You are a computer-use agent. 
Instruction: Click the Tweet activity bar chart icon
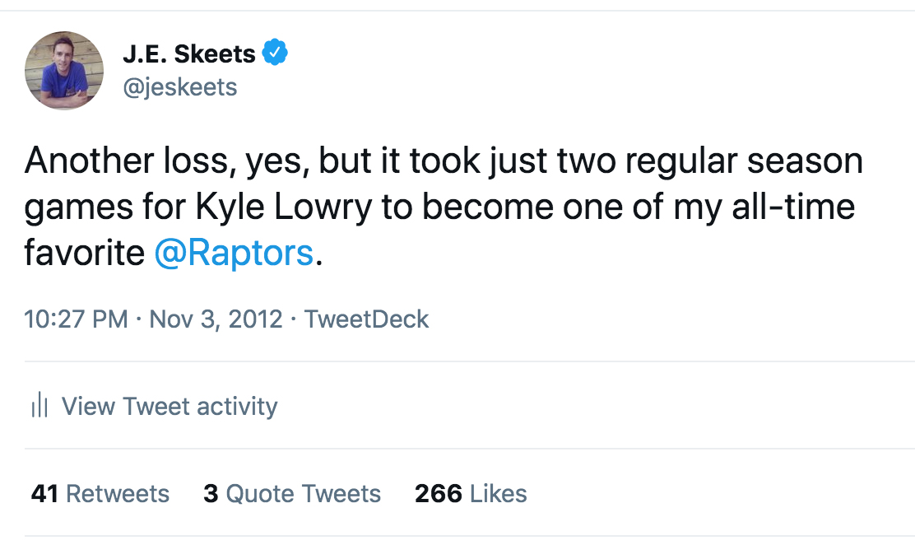point(40,406)
